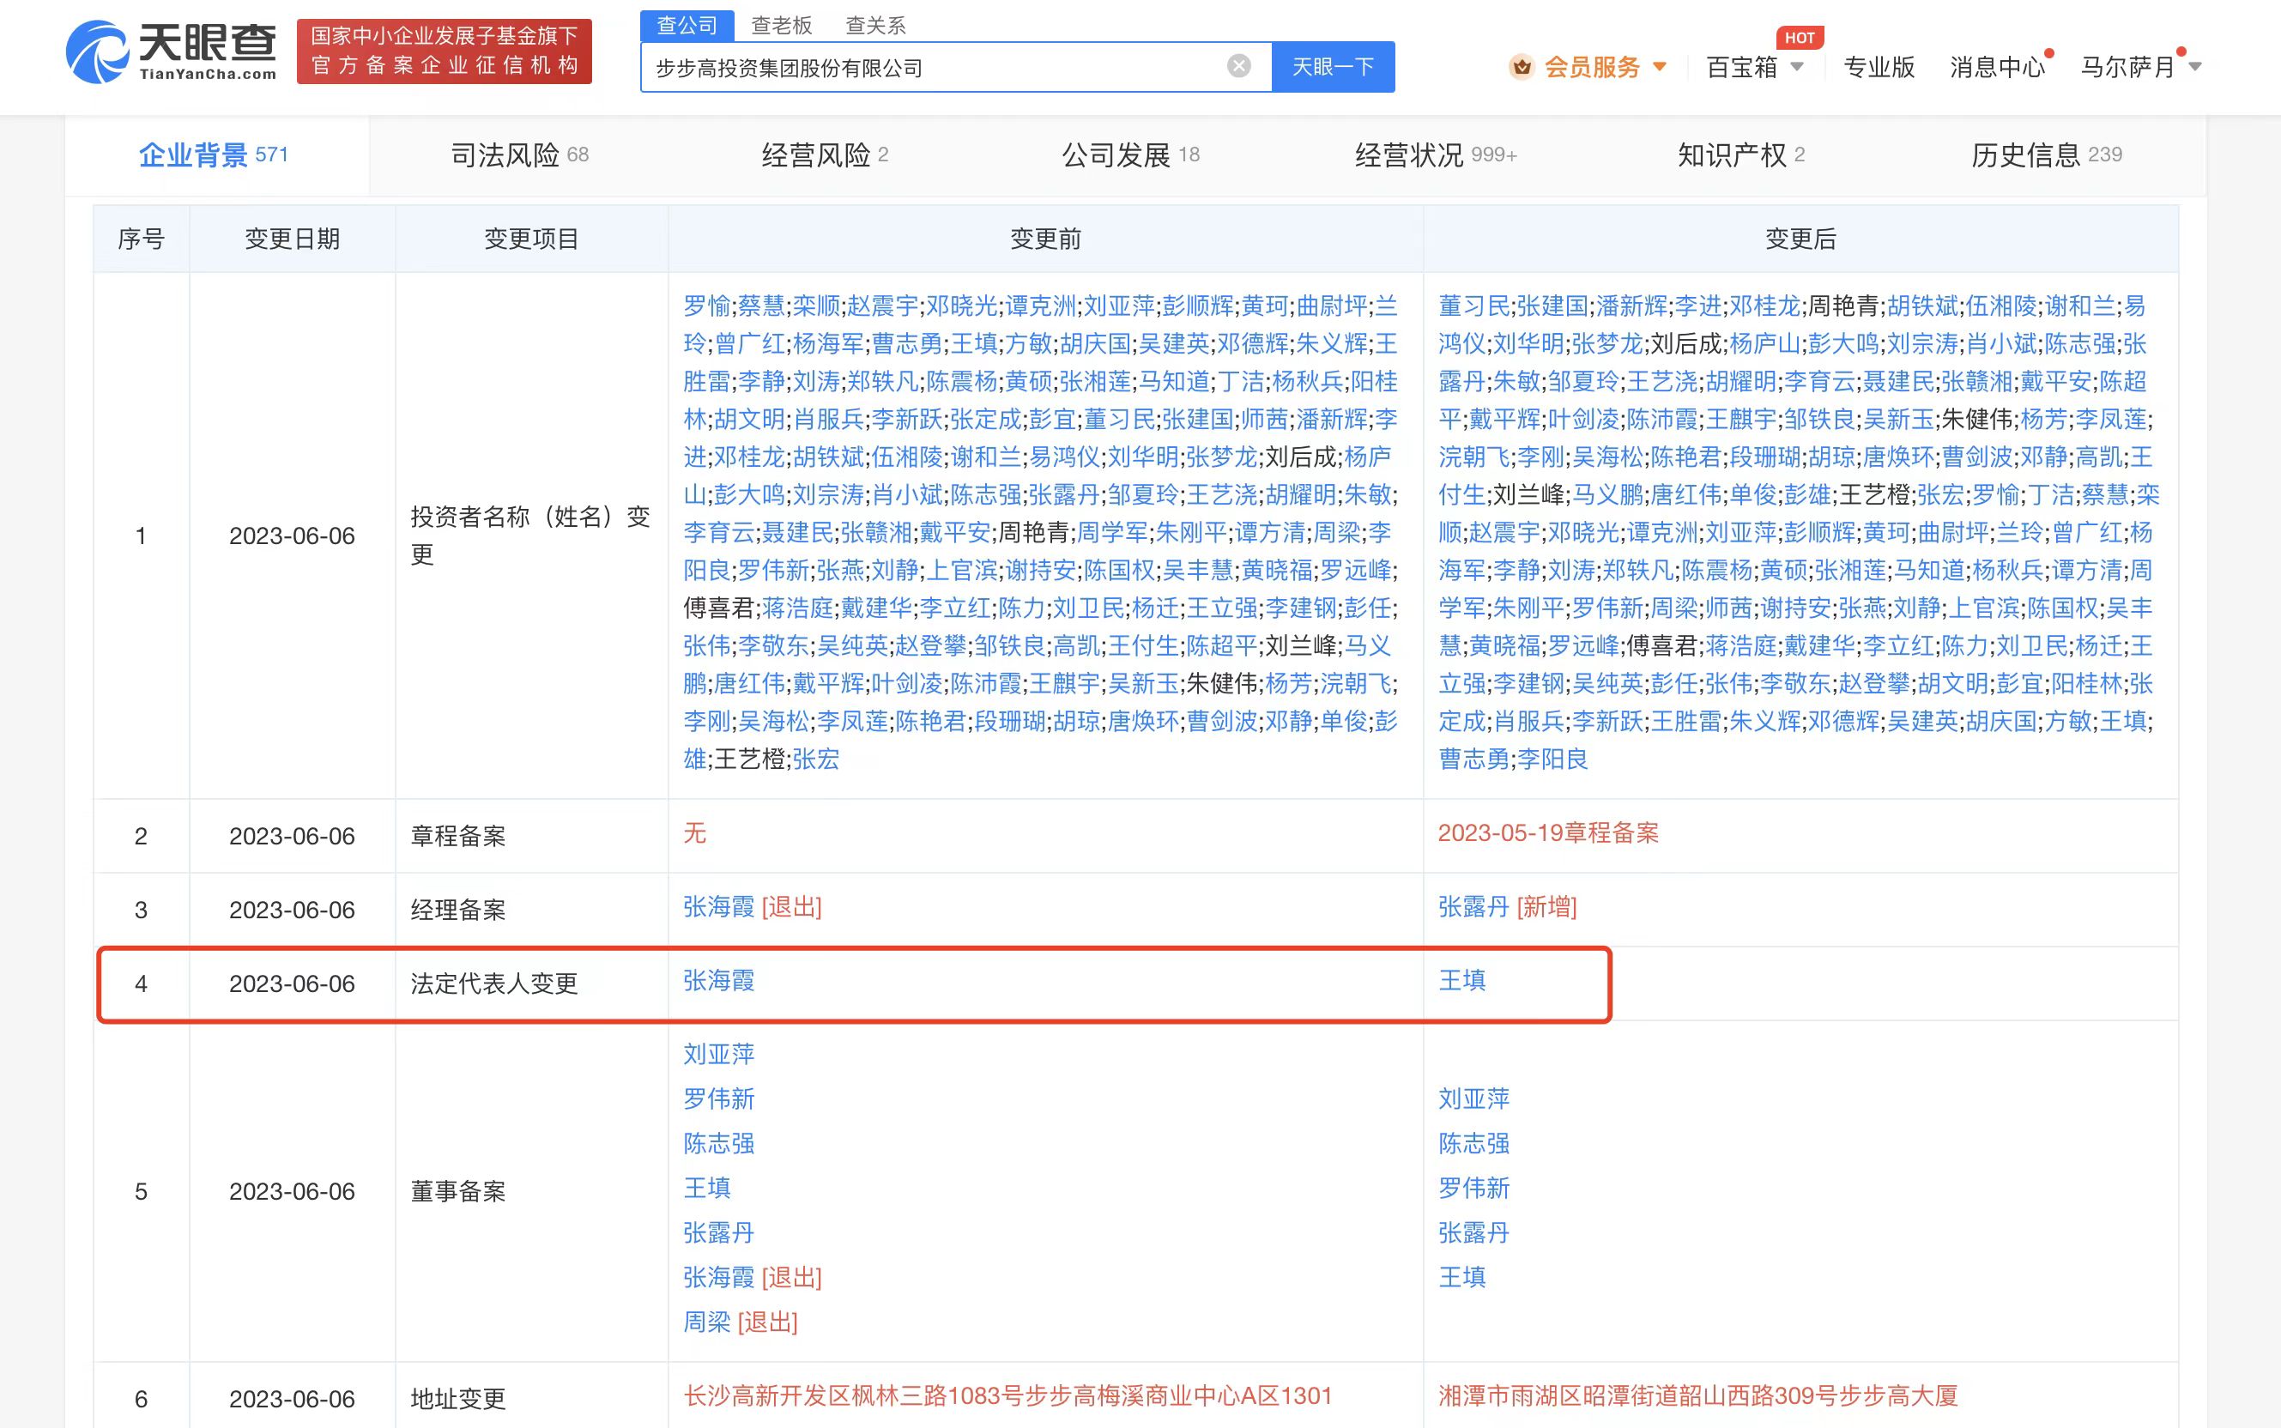Click 罗伟新 in 董事备案 after-change column

click(x=1474, y=1188)
